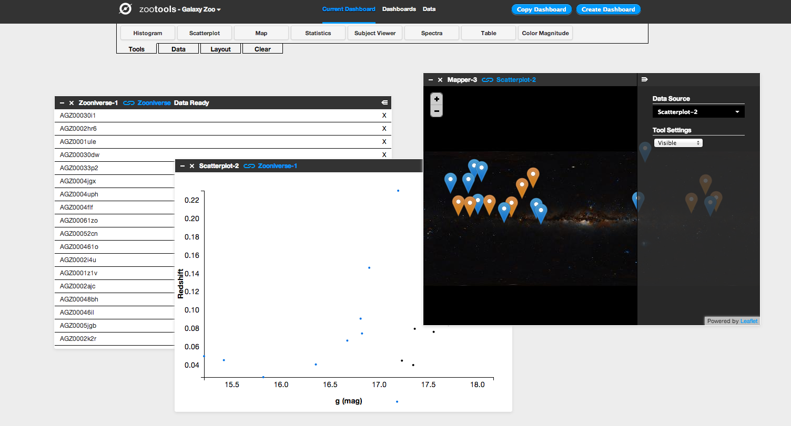This screenshot has height=426, width=791.
Task: Add a Scatterplot tool
Action: point(205,33)
